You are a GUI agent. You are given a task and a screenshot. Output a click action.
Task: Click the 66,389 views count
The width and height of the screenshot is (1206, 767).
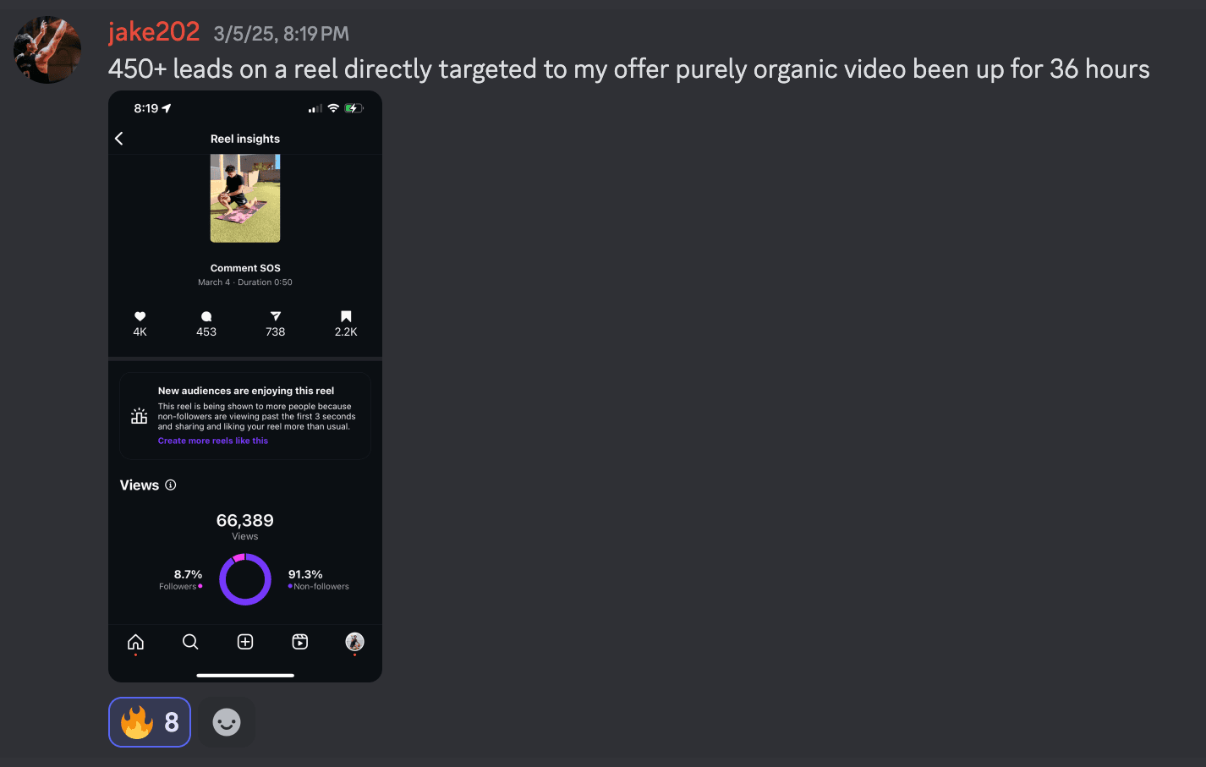245,520
